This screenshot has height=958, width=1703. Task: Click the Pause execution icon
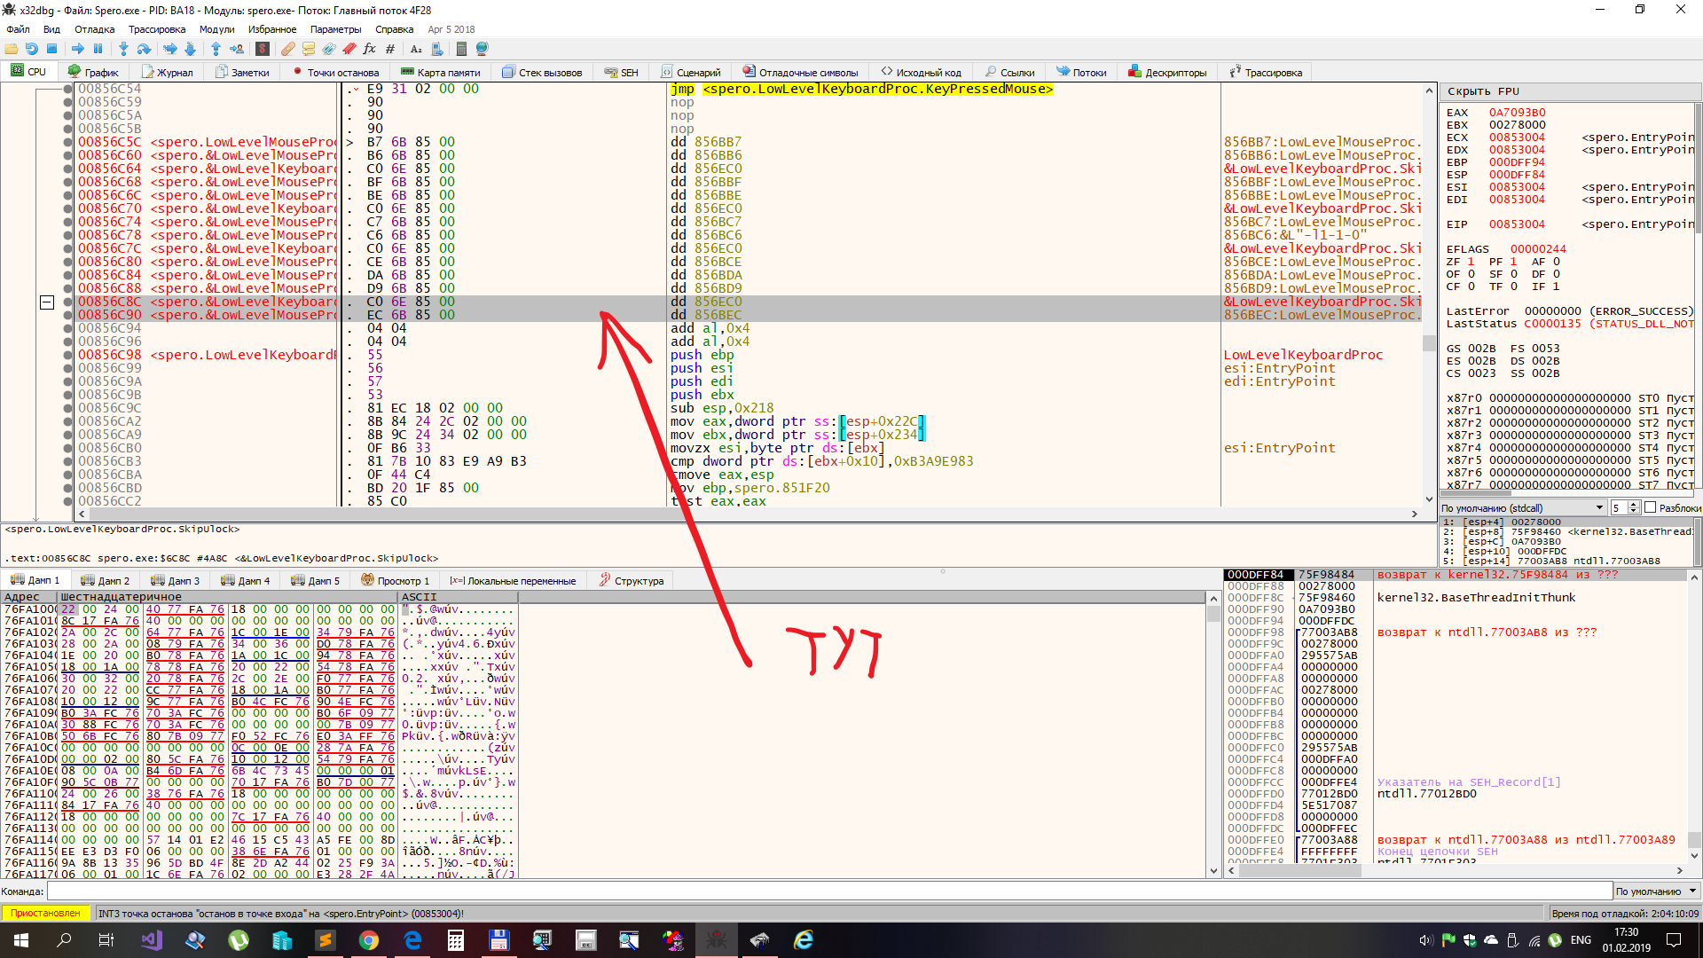(98, 49)
